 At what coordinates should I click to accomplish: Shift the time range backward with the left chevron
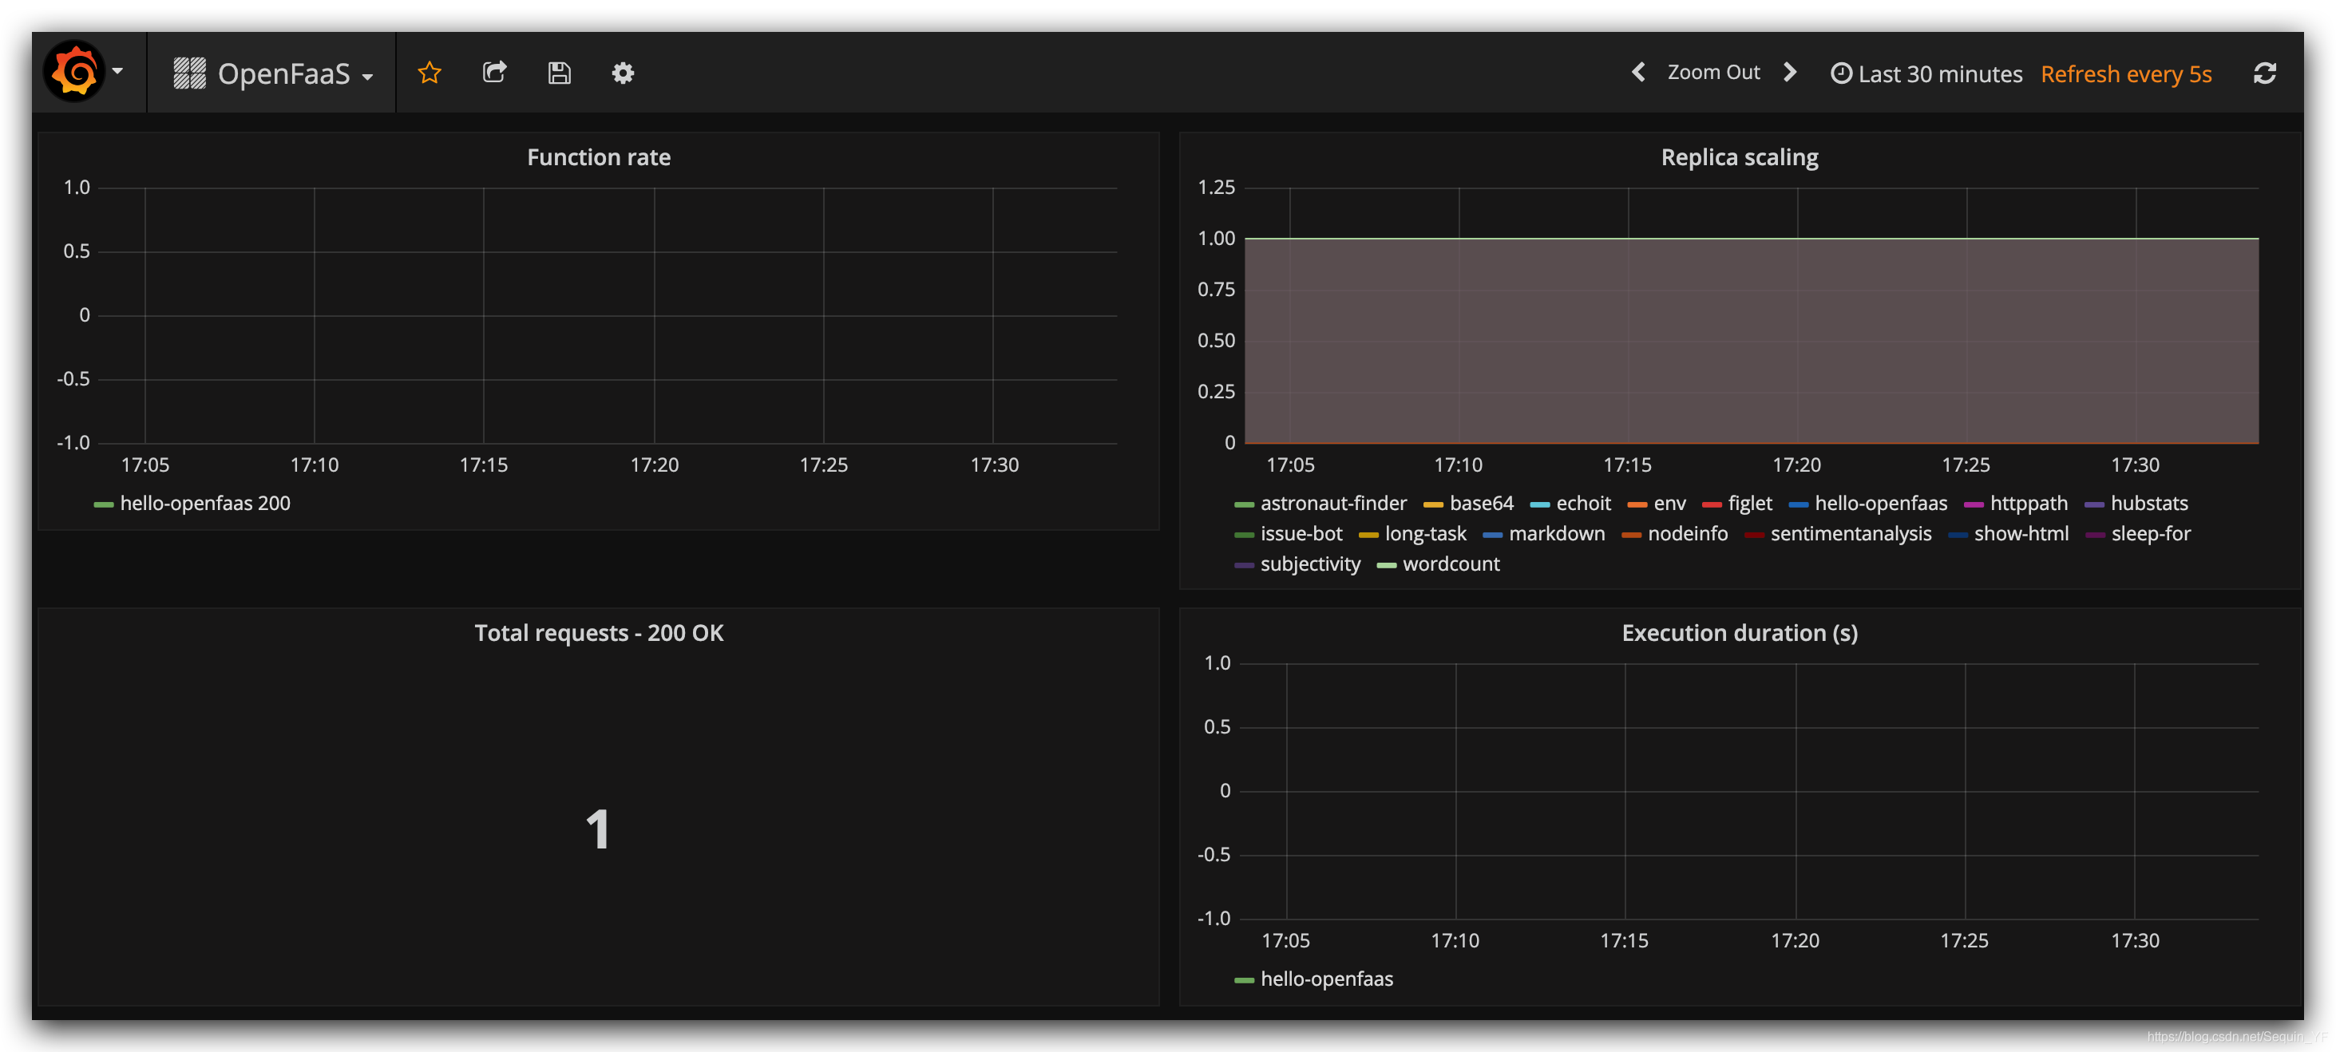tap(1639, 73)
